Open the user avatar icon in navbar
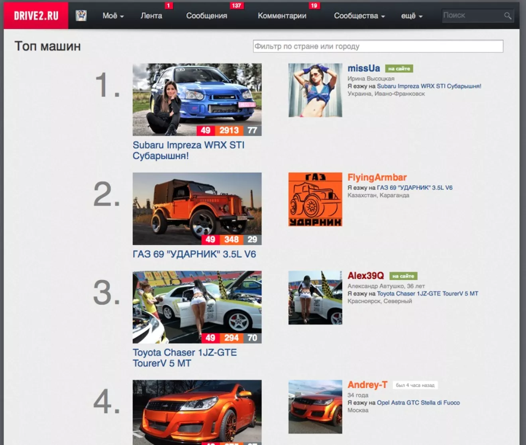The width and height of the screenshot is (526, 445). click(81, 16)
